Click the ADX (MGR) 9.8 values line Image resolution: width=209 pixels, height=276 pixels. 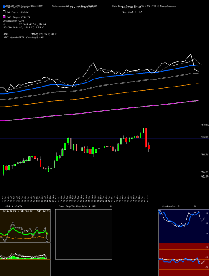[x=30, y=34]
